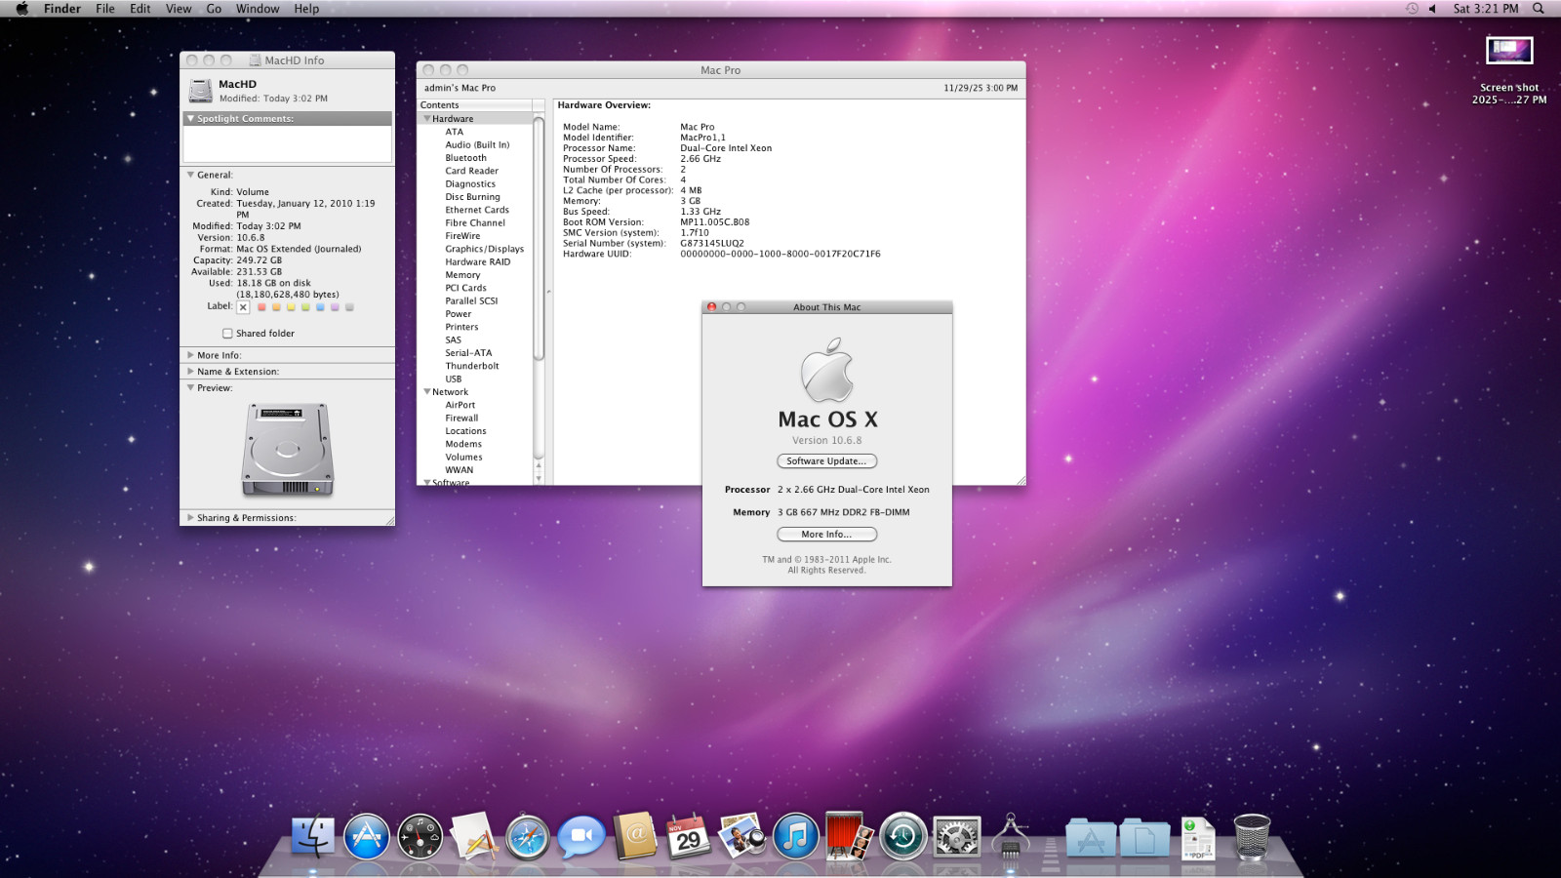Click System Profiler chip icon in the Dock
1561x878 pixels.
[x=1010, y=836]
